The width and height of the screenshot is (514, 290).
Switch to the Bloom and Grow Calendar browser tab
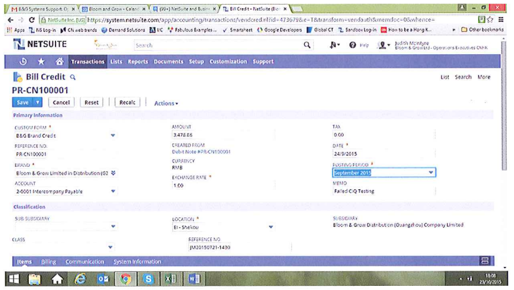113,9
